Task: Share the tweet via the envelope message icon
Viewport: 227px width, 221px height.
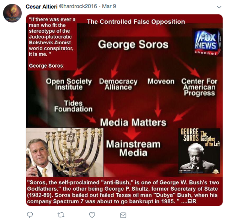Action: point(123,215)
